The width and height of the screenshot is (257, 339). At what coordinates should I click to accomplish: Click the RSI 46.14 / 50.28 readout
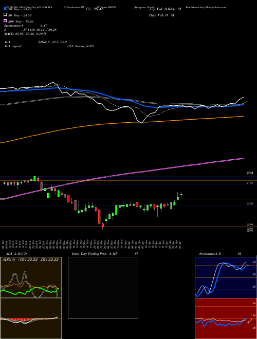click(x=30, y=30)
